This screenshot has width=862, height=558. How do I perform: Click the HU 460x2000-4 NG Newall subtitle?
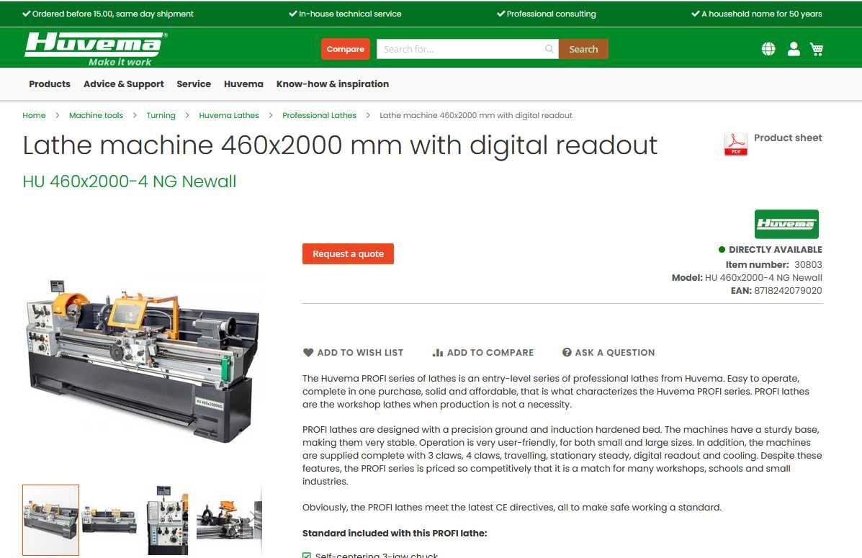coord(129,181)
